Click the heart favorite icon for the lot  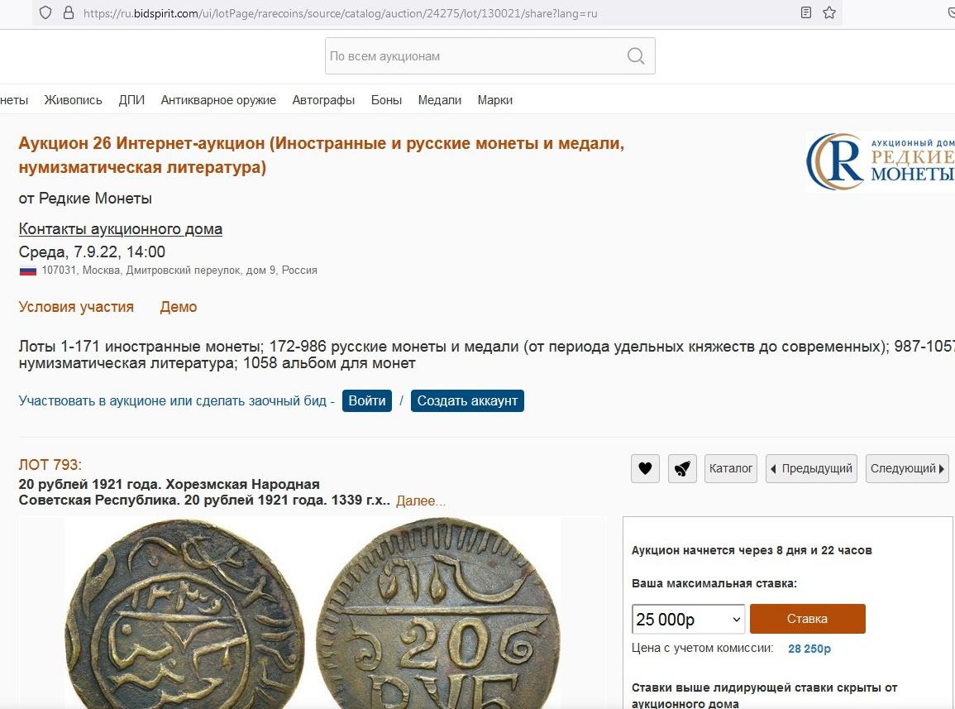[645, 469]
